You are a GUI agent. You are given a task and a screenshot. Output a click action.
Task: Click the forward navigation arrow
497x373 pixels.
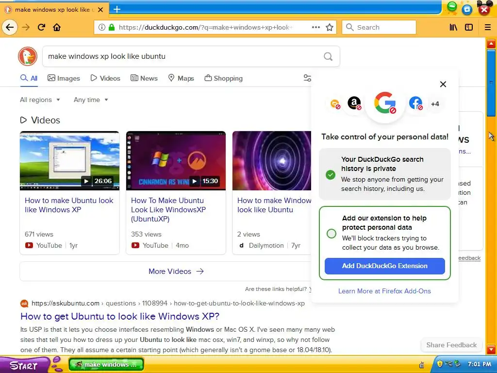tap(26, 27)
